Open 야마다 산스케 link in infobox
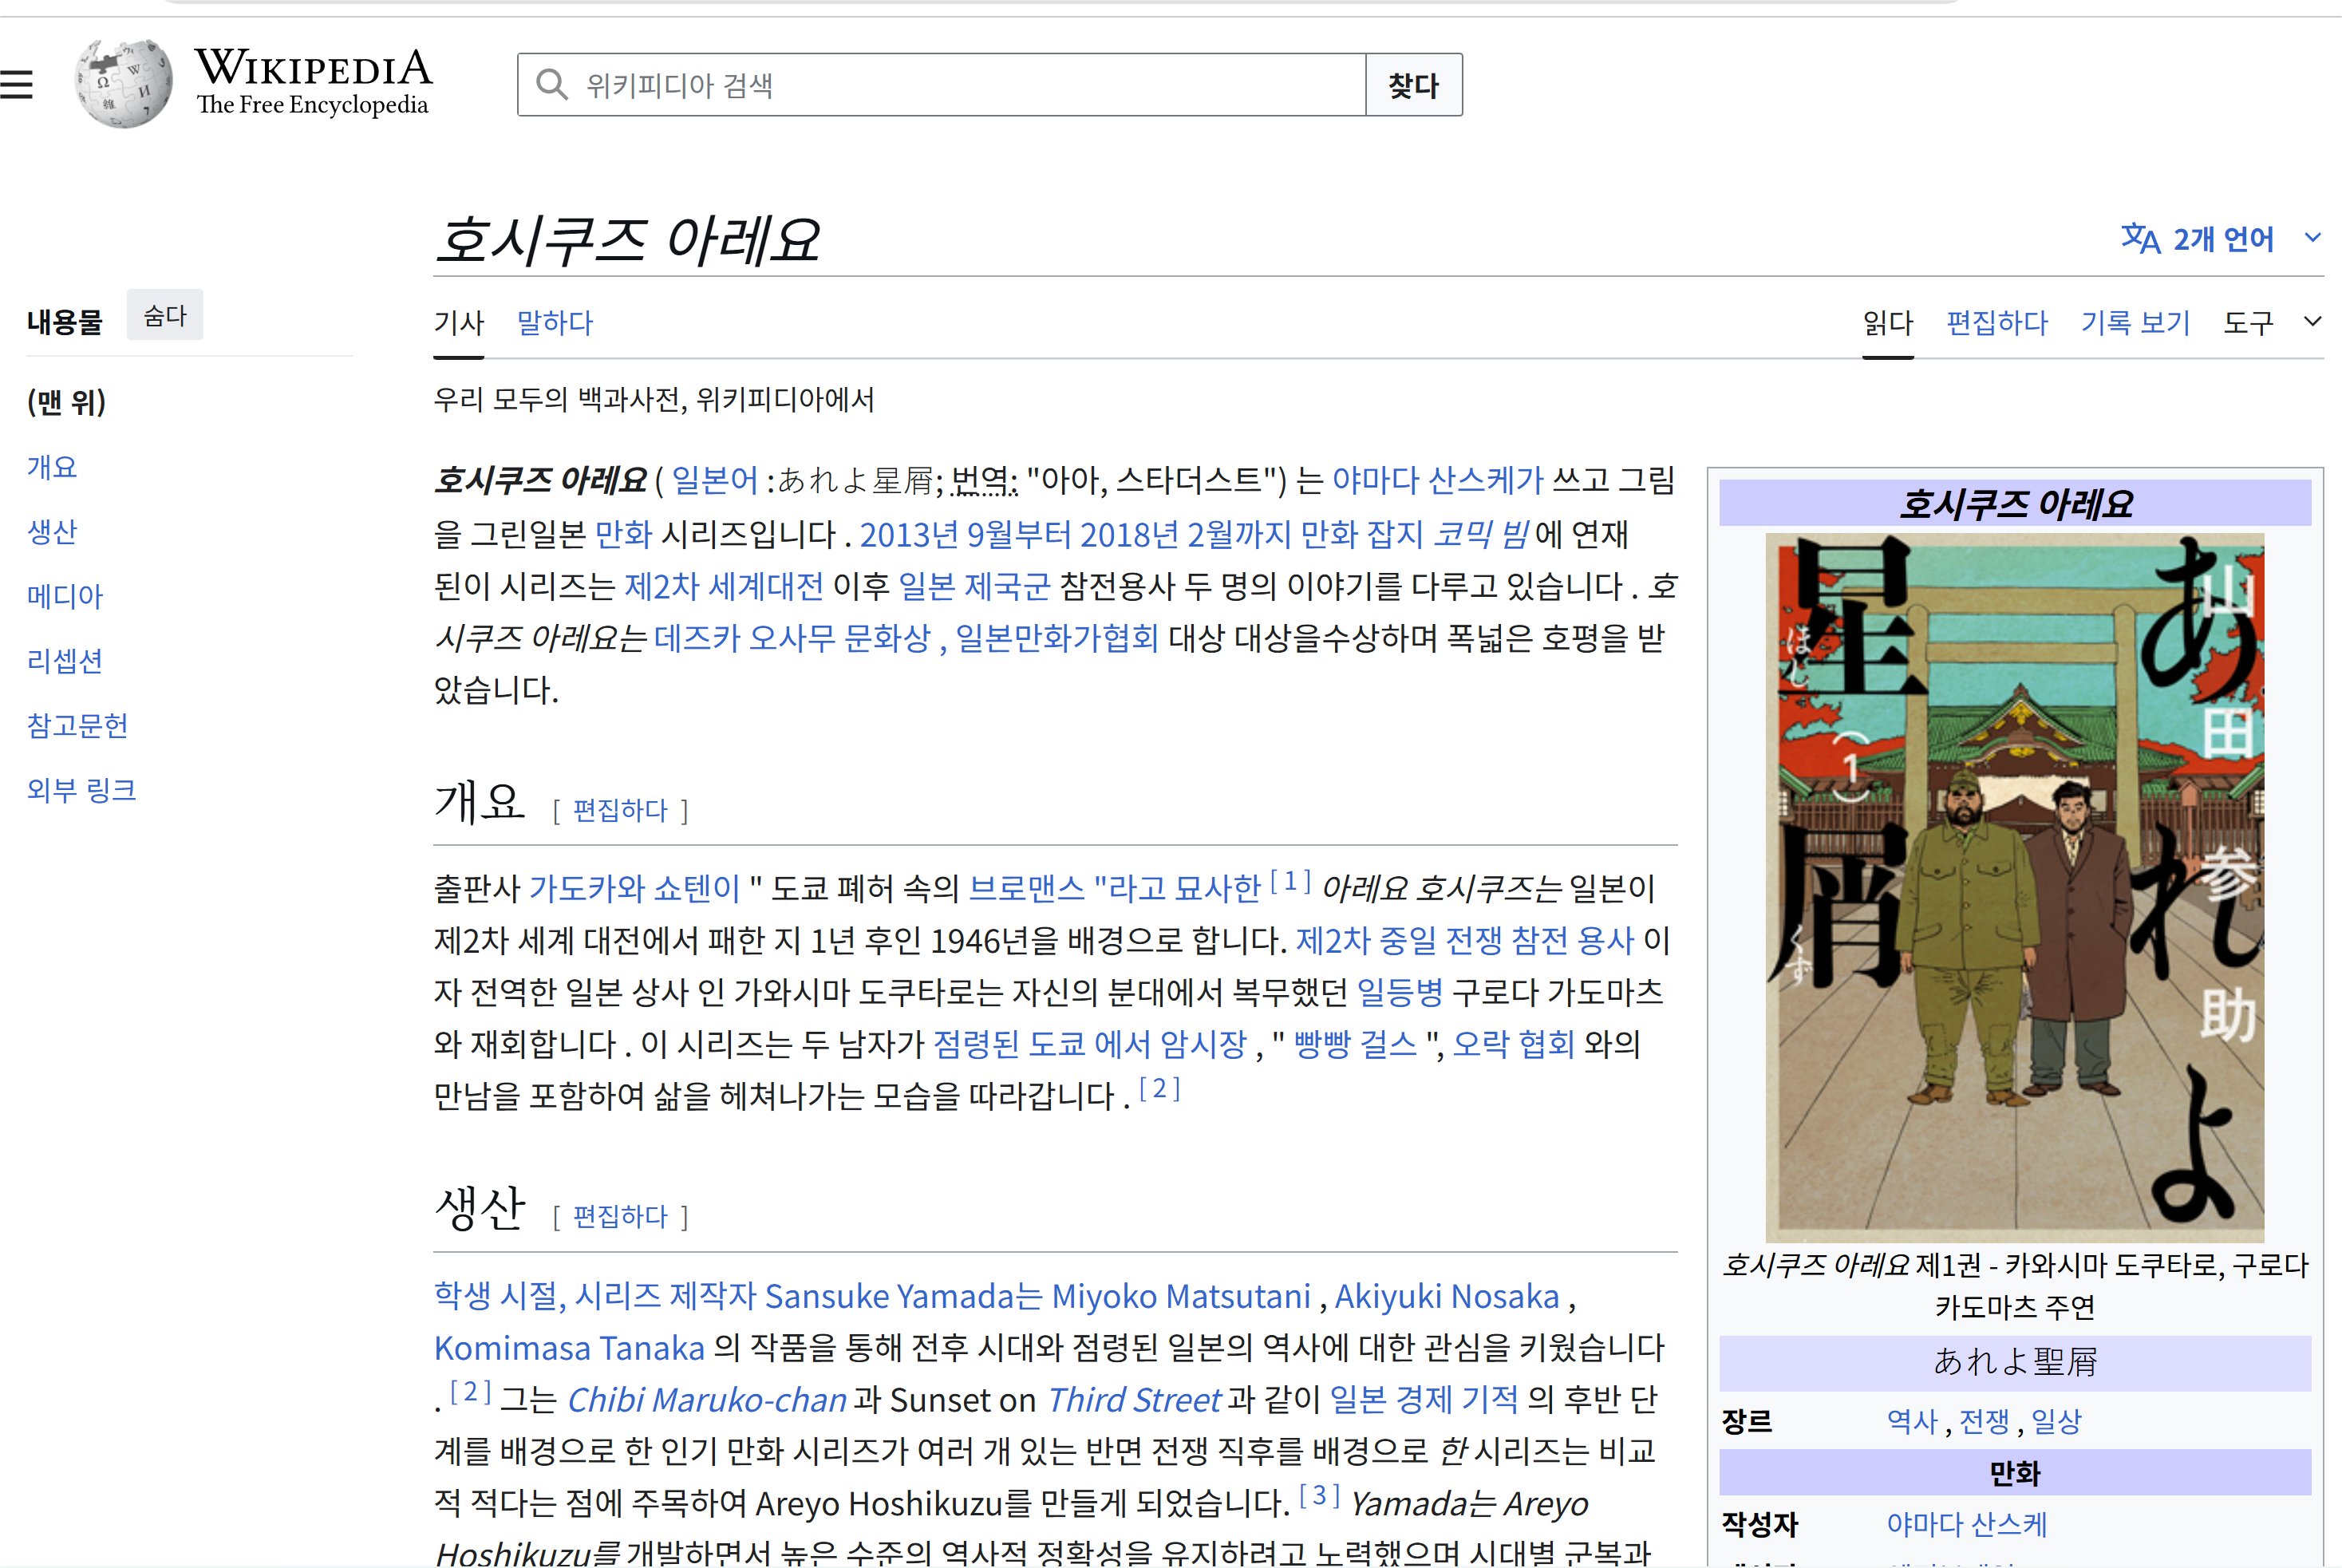 coord(1967,1524)
